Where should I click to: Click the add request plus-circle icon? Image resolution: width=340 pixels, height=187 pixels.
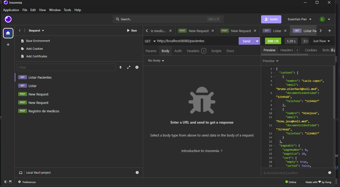137,67
